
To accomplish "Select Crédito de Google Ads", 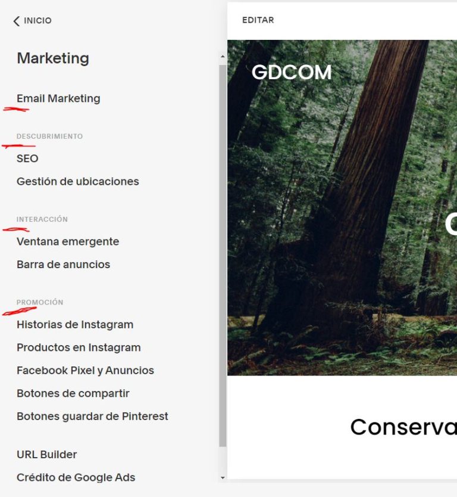I will (76, 477).
